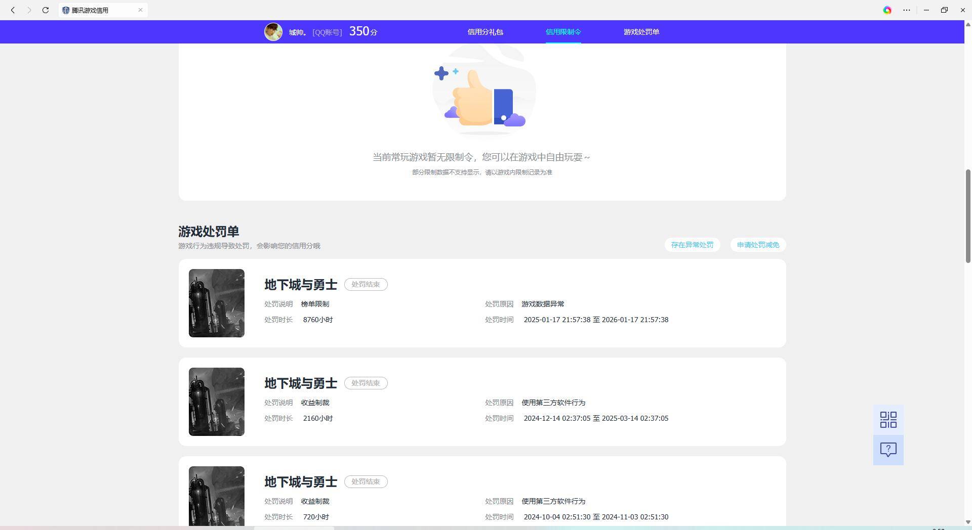The height and width of the screenshot is (530, 972).
Task: Click 存在异常处罚 button
Action: point(692,245)
